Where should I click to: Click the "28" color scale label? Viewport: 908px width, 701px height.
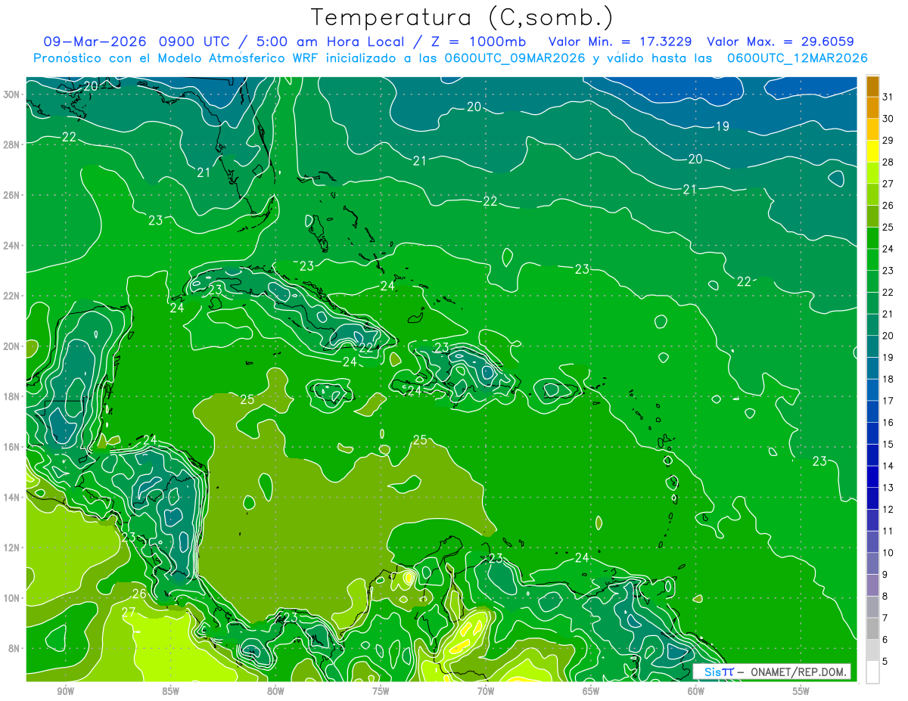click(x=888, y=162)
